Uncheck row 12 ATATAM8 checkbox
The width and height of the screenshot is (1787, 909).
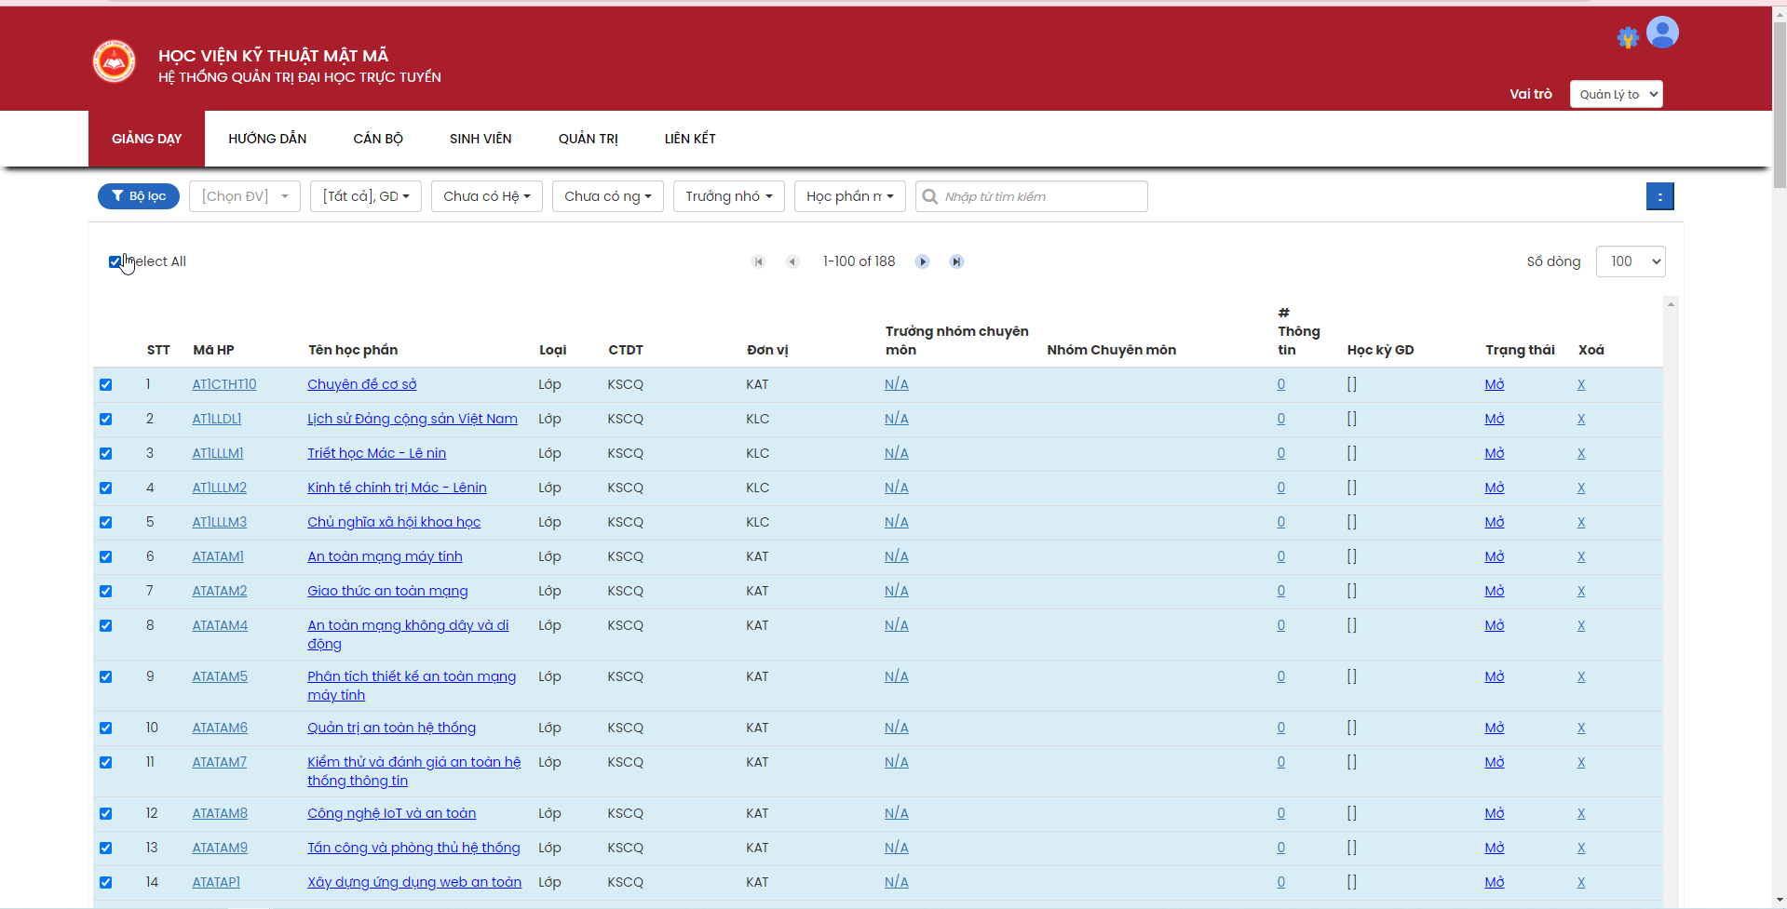105,814
